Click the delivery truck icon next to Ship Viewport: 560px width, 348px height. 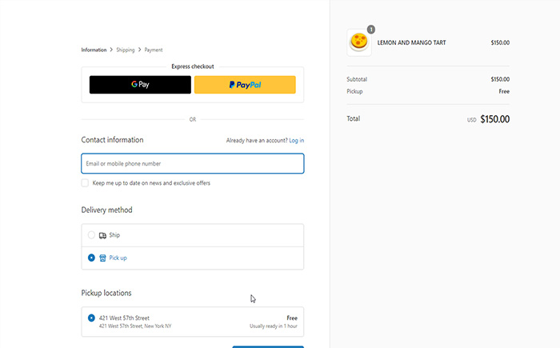pos(102,235)
